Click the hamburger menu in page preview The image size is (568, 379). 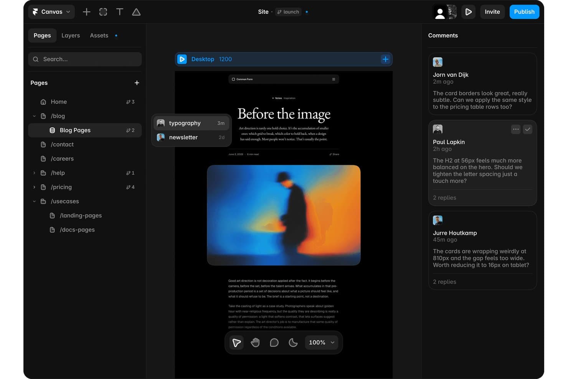334,79
